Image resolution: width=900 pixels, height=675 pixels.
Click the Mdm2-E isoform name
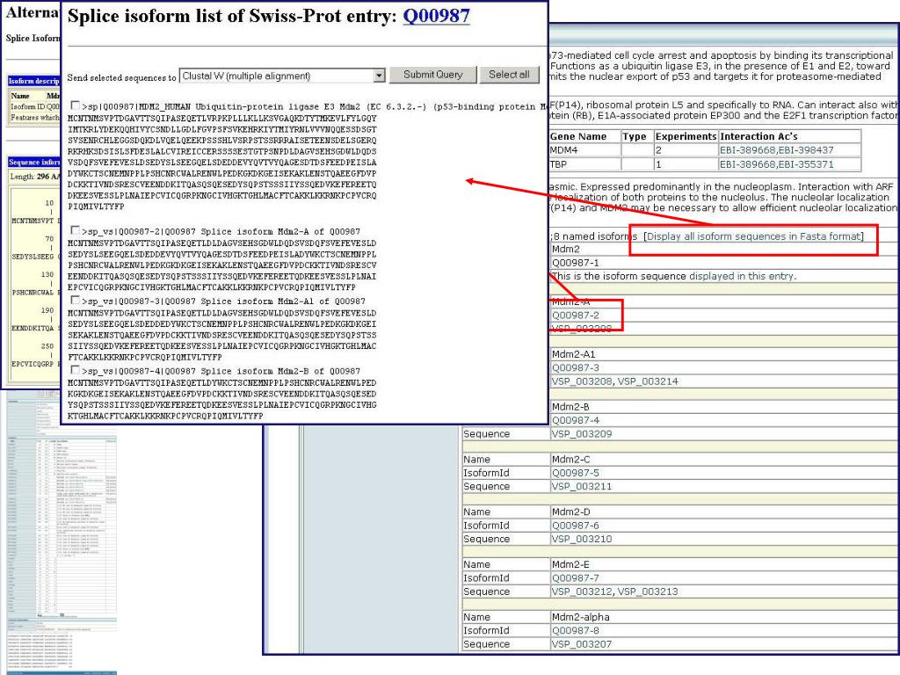point(570,564)
